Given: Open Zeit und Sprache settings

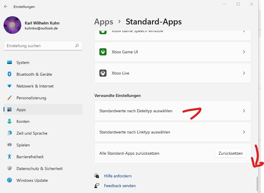Looking at the screenshot, I should (x=32, y=133).
